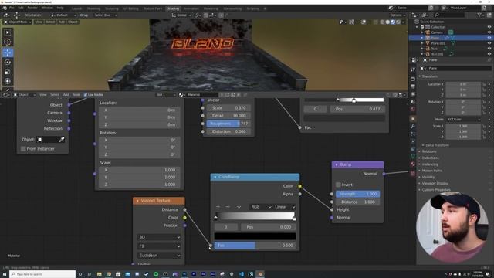Open the Voronoi F1 feature dropdown
494x278 pixels.
tap(159, 246)
